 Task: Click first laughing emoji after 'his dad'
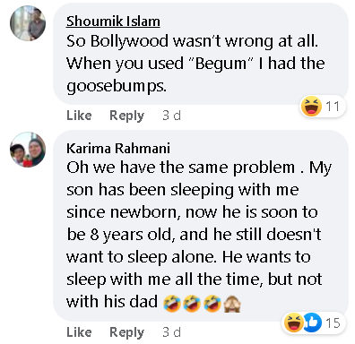[171, 304]
